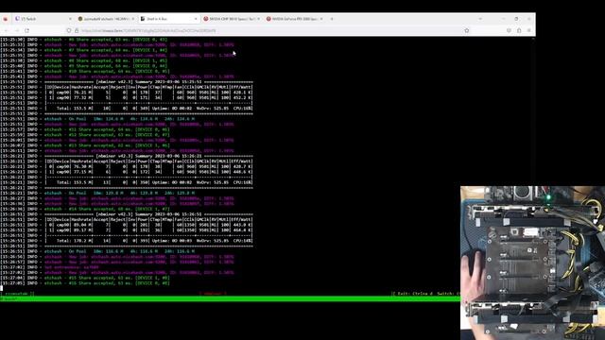Click the device 1 row showing 77.32 M

(x=148, y=97)
